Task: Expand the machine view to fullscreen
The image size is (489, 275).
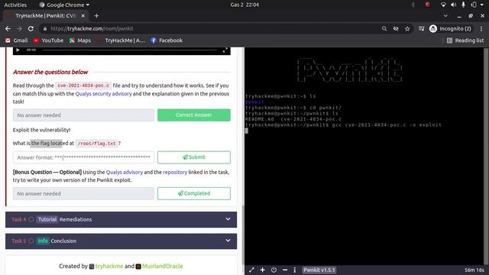Action: click(251, 270)
